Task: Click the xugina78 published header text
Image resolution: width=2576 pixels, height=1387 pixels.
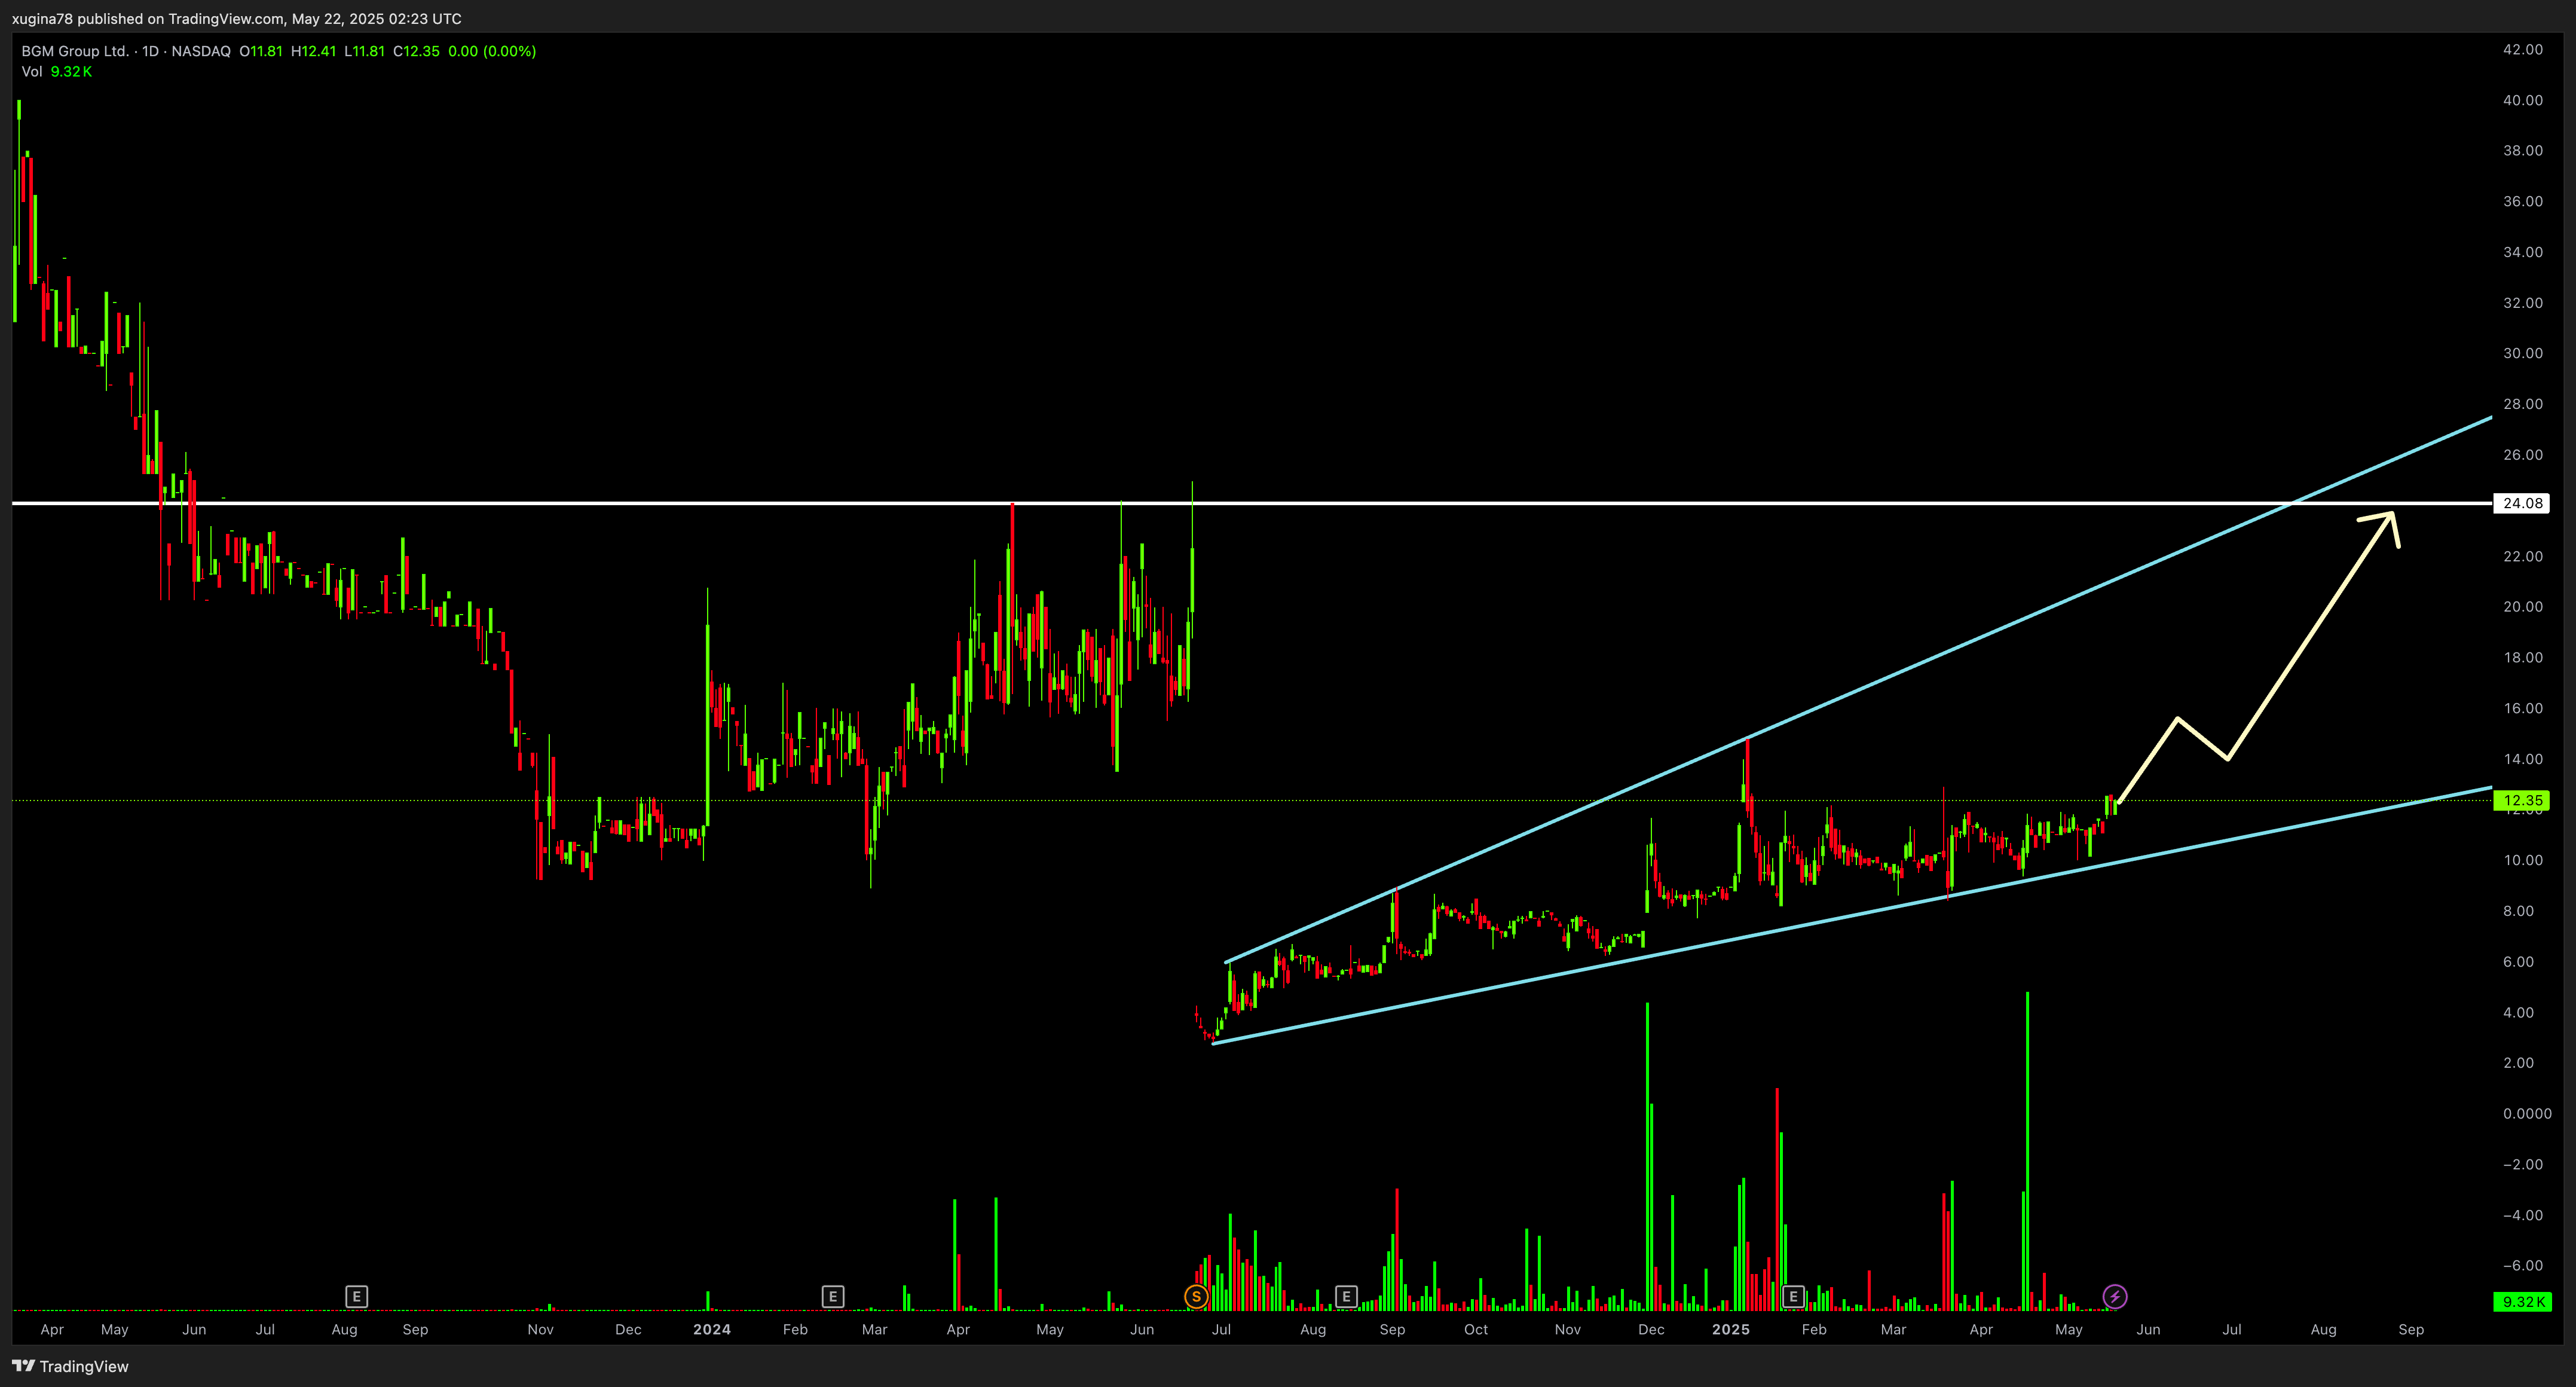Action: [236, 19]
